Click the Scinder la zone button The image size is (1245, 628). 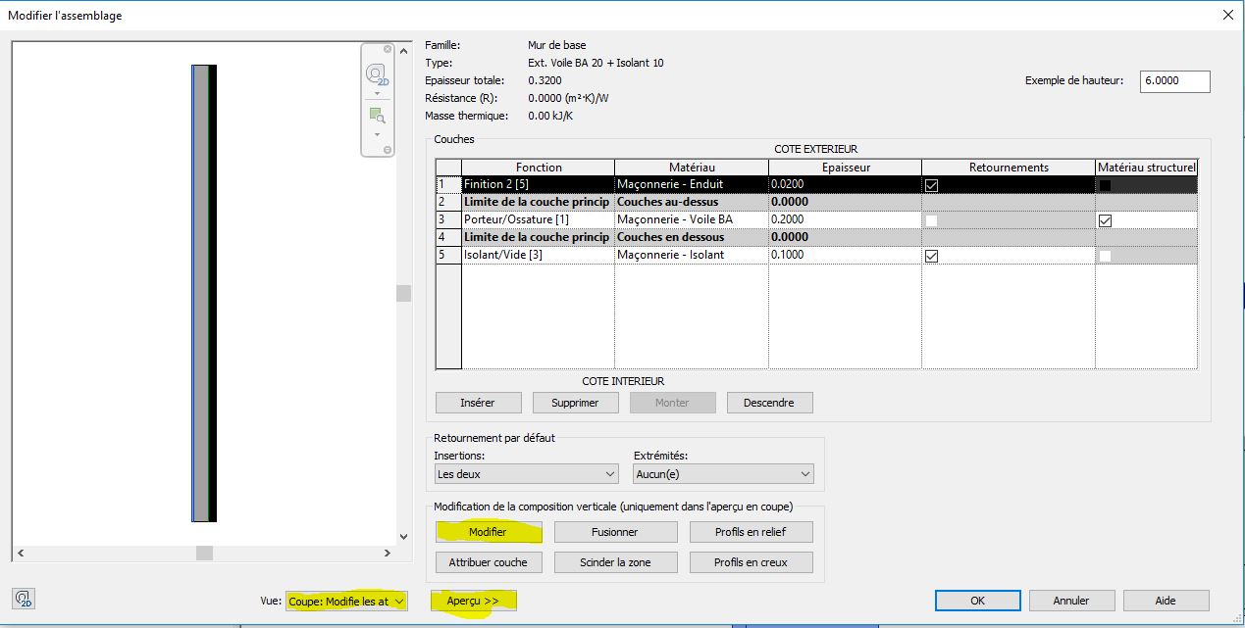[x=615, y=562]
